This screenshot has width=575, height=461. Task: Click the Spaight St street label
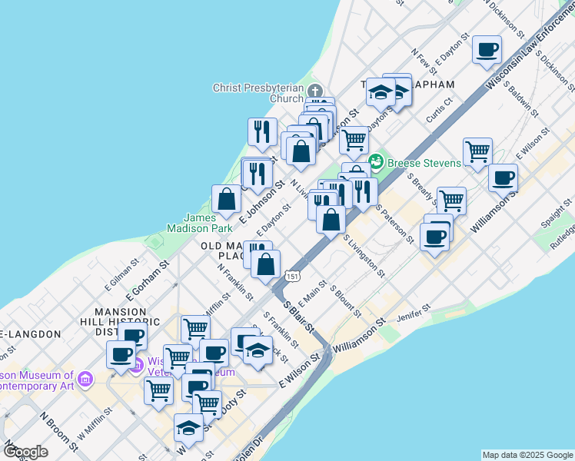pos(557,214)
